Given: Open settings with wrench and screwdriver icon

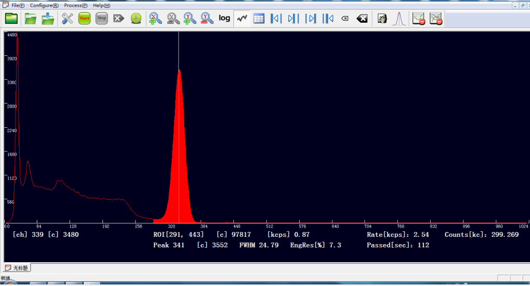Looking at the screenshot, I should tap(67, 18).
